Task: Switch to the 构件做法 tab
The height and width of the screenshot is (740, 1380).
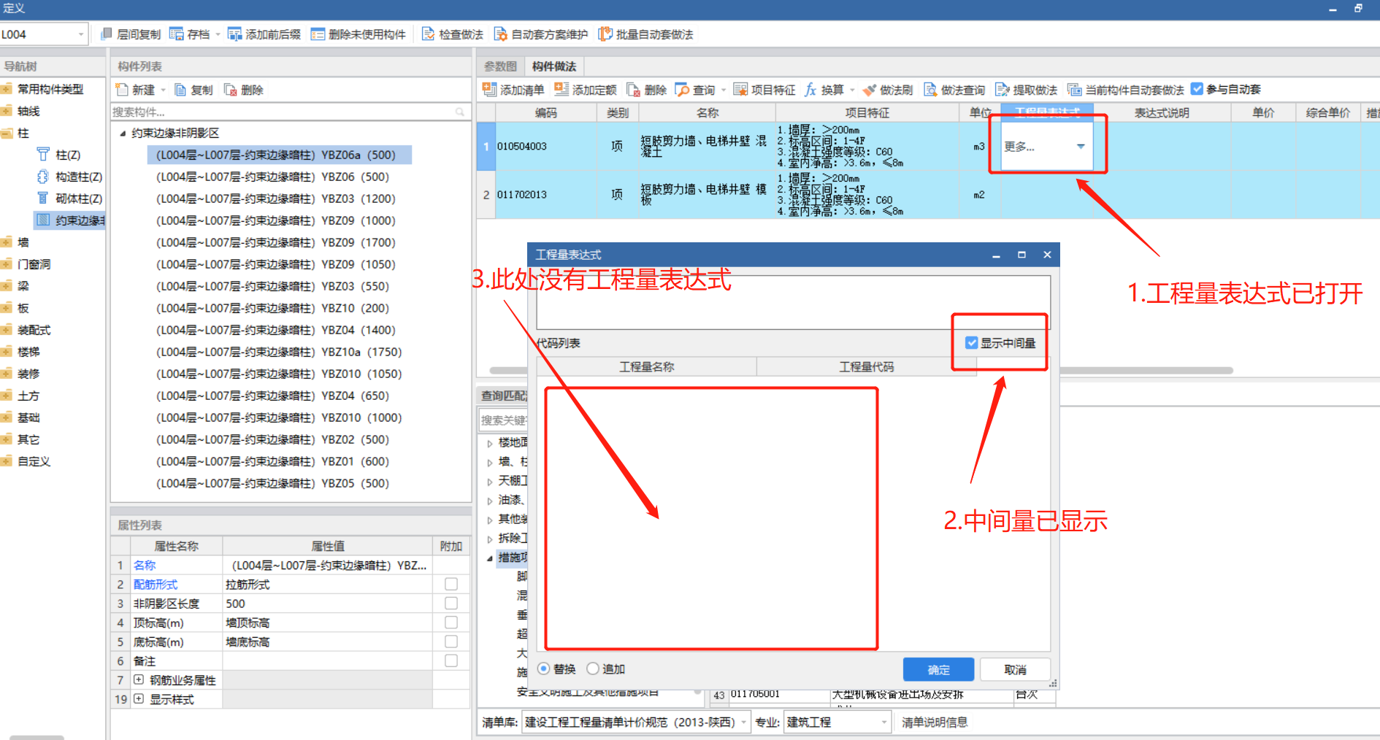Action: [554, 66]
